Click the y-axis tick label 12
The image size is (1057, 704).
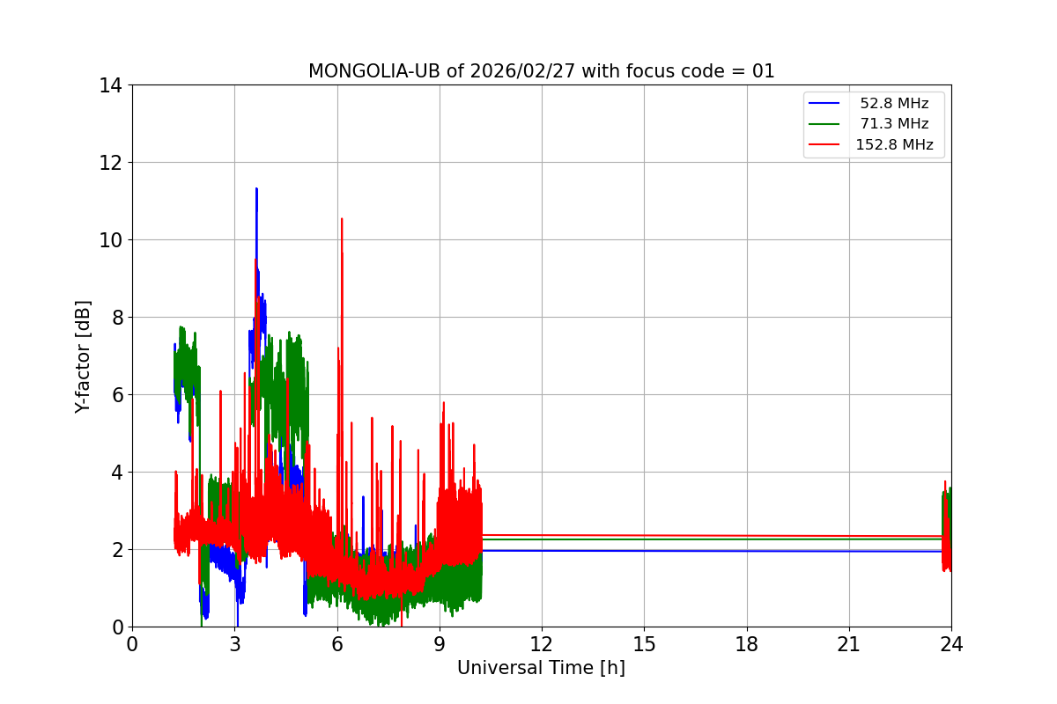coord(111,163)
